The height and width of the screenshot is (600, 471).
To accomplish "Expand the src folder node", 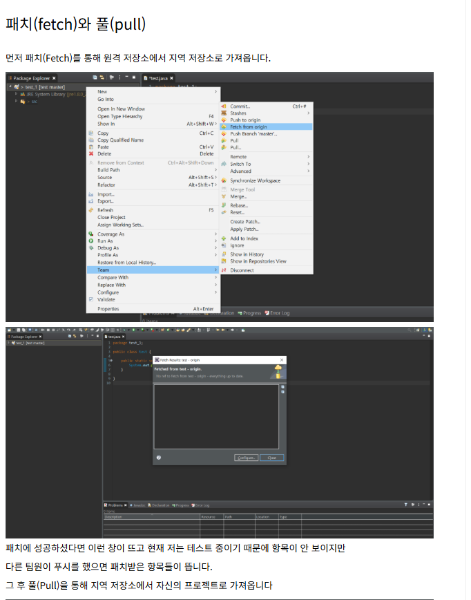I will (16, 102).
